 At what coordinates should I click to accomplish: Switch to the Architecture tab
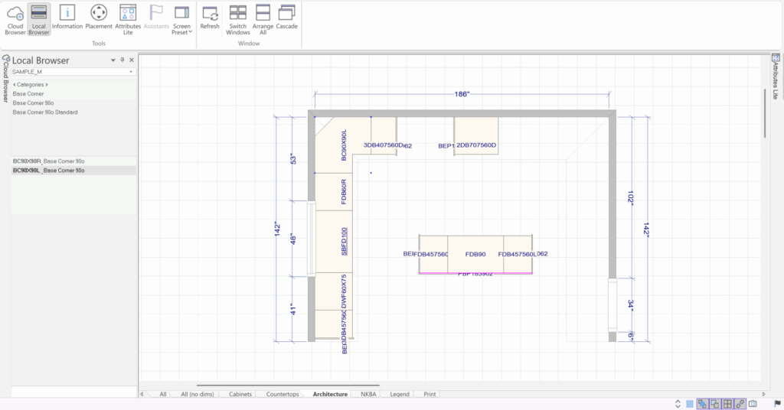pyautogui.click(x=330, y=394)
